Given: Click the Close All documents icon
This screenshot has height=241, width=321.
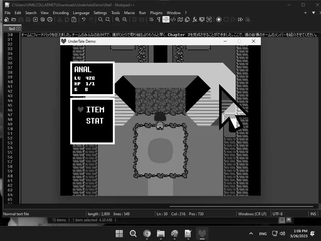Looking at the screenshot, I should tap(43, 19).
